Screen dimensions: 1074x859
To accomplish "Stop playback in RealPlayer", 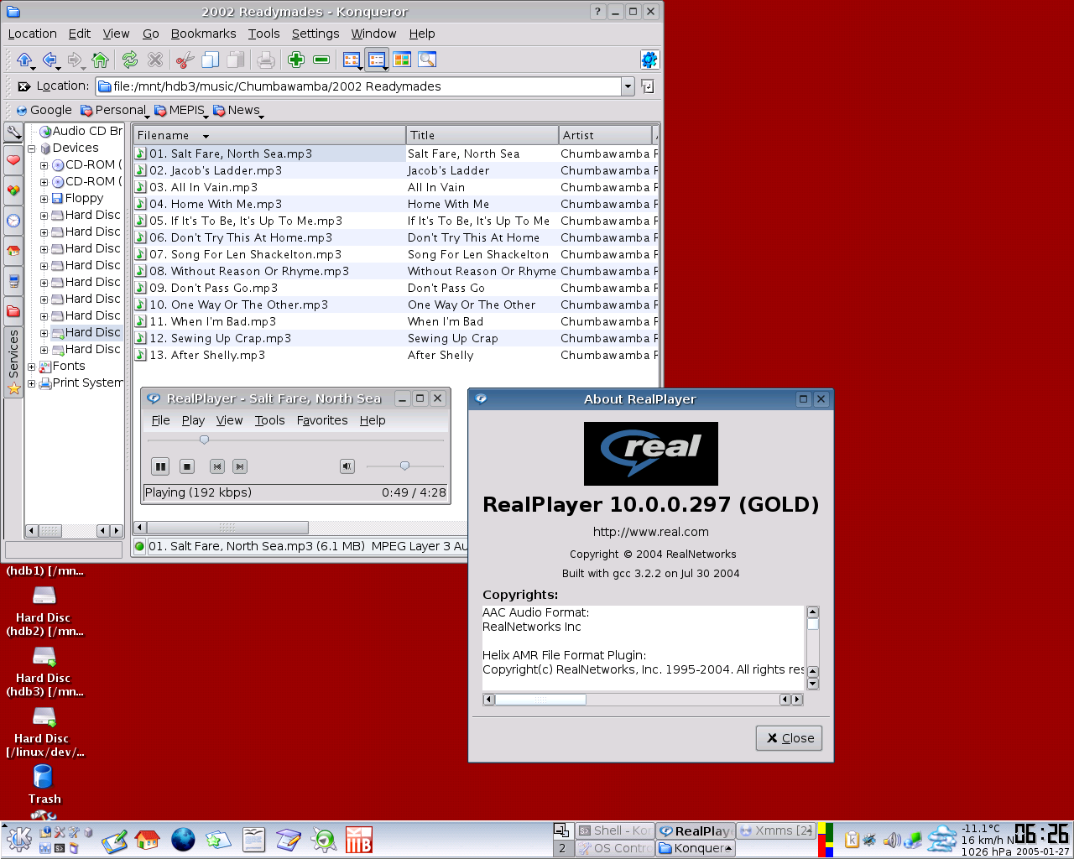I will tap(187, 466).
